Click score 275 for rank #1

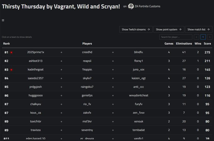[x=207, y=52]
